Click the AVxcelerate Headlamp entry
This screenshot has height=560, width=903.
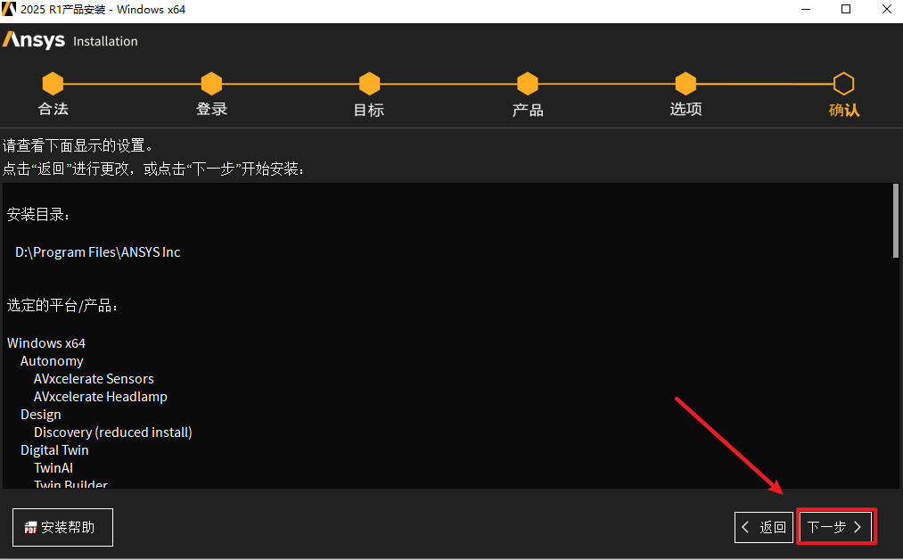(100, 397)
